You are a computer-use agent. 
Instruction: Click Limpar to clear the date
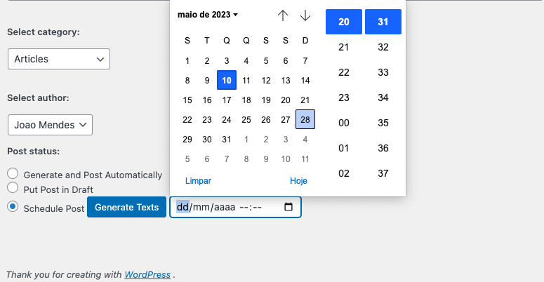[x=198, y=181]
